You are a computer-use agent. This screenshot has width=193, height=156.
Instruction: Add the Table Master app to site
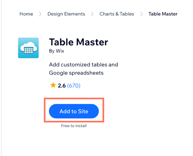[x=74, y=111]
